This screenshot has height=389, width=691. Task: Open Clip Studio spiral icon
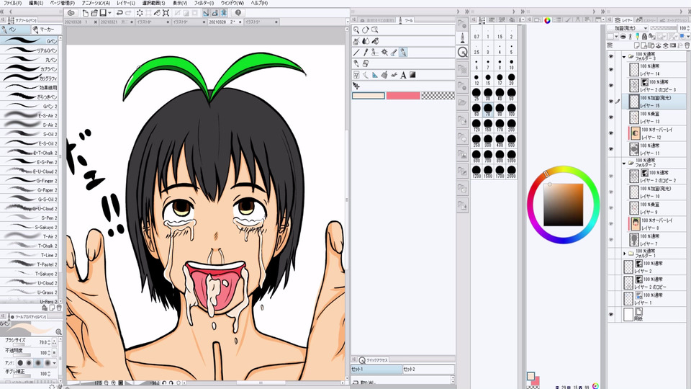[71, 13]
